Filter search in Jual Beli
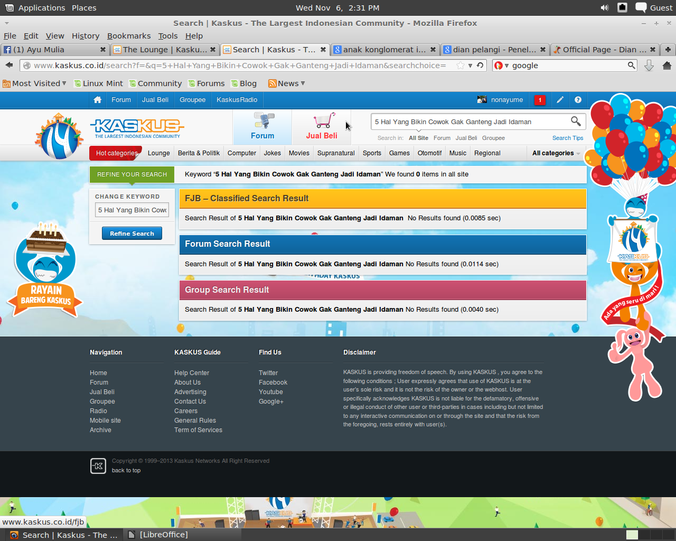The width and height of the screenshot is (676, 541). 466,138
